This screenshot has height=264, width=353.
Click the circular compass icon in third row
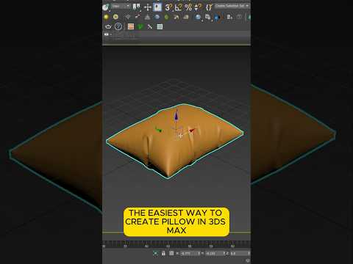pos(118,26)
